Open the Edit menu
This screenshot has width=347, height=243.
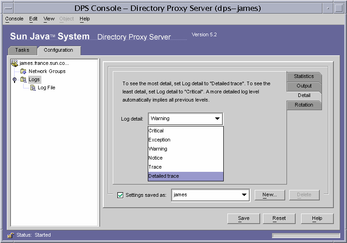[33, 19]
